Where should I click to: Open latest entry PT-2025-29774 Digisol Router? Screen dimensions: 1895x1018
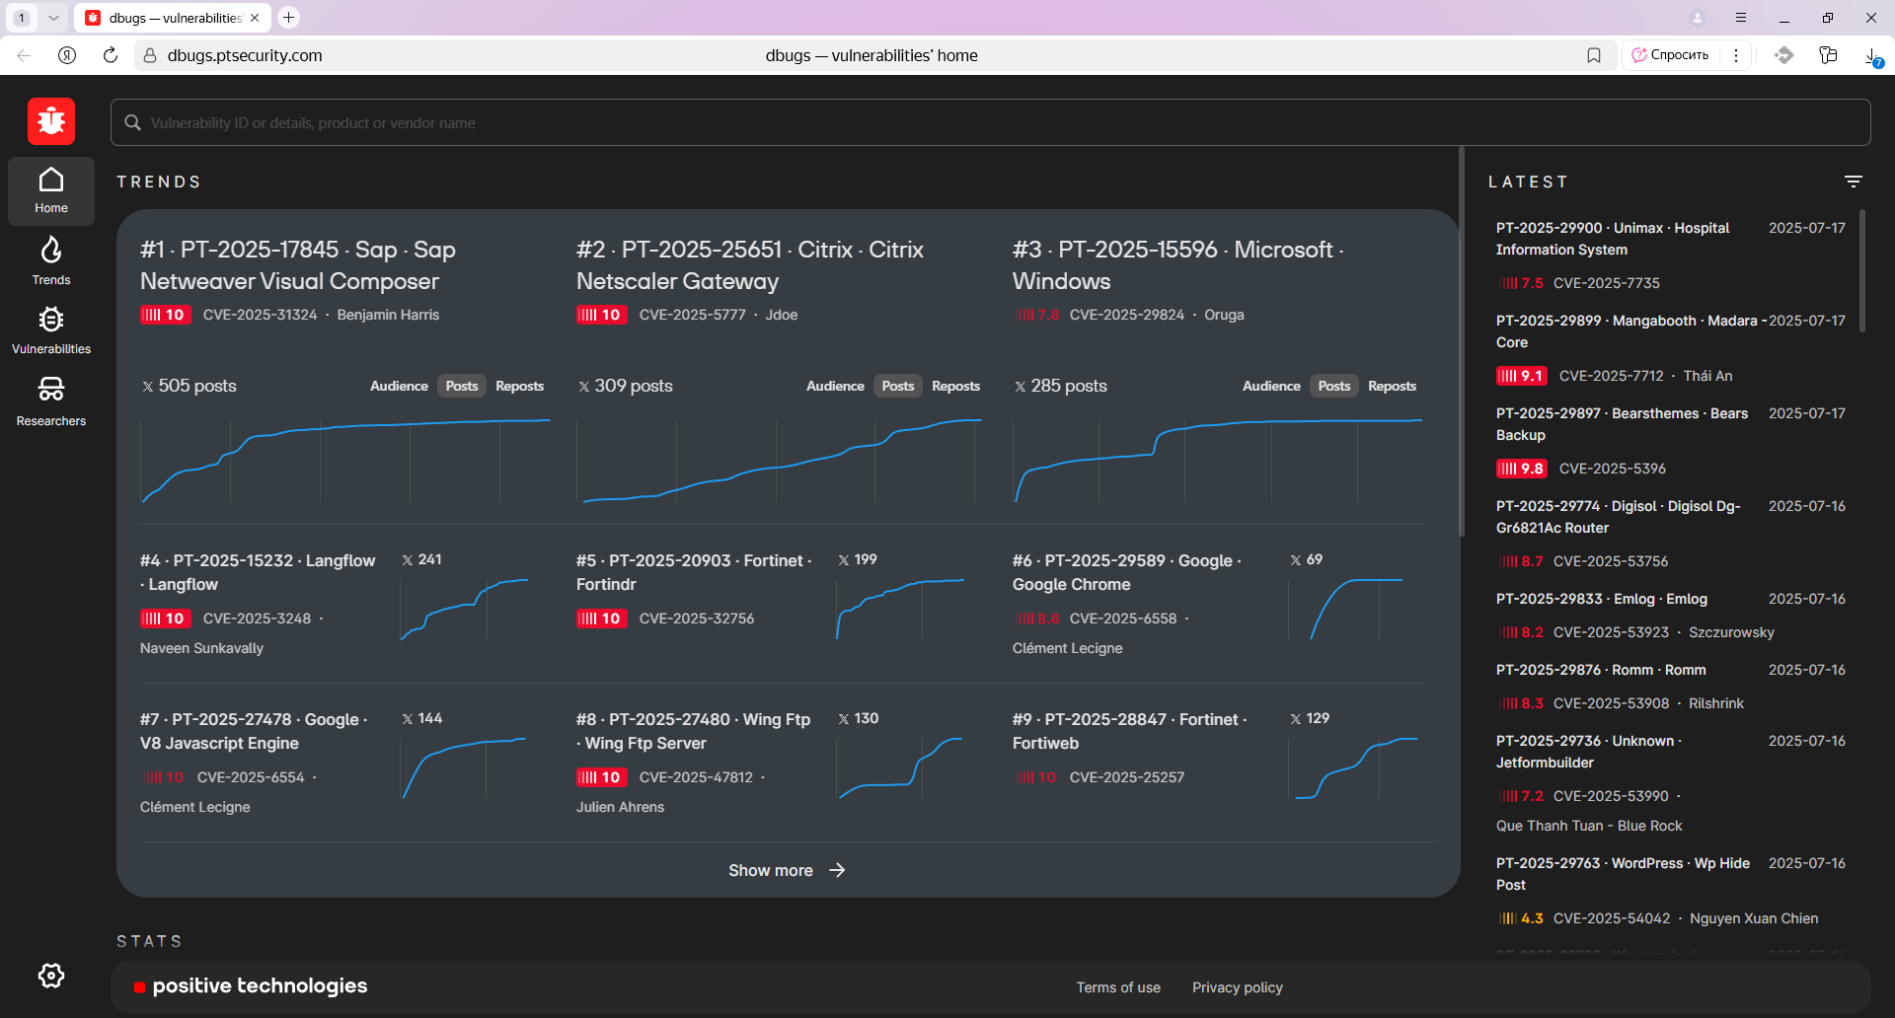[1619, 517]
